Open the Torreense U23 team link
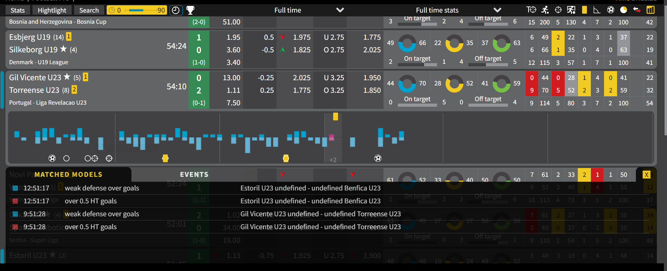Screen dimensions: 667x271 tap(34, 90)
